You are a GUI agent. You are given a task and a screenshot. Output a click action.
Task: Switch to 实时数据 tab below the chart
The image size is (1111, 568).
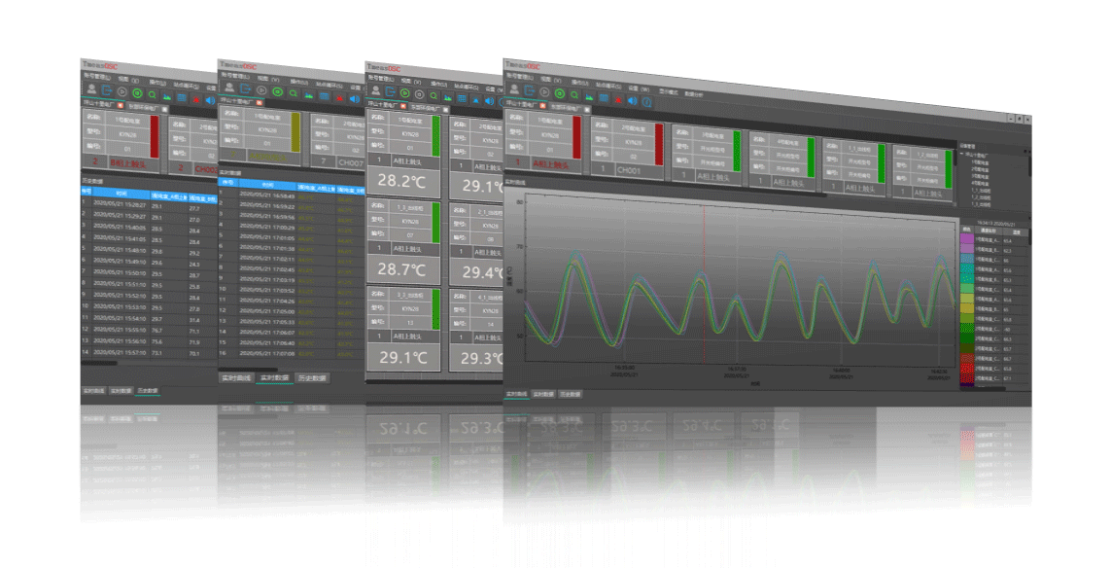[x=542, y=395]
